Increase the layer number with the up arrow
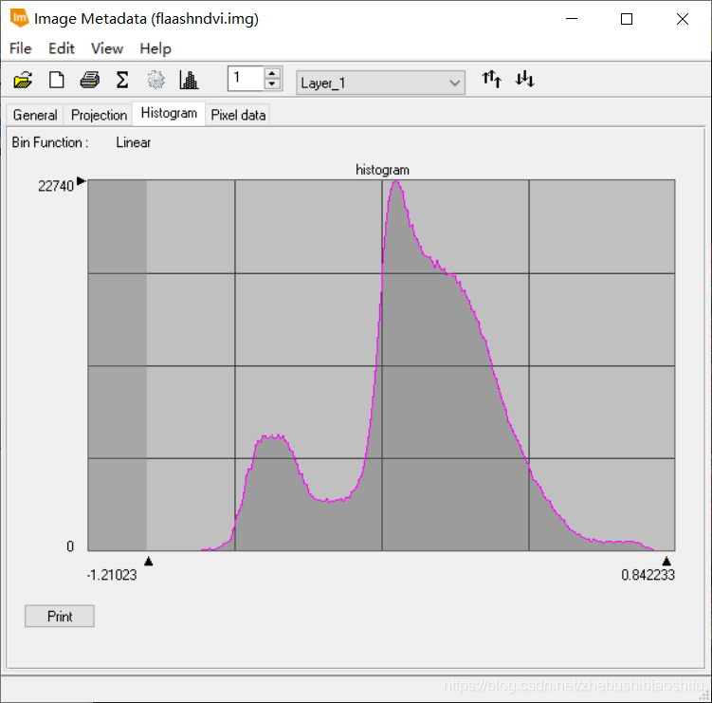 (272, 74)
